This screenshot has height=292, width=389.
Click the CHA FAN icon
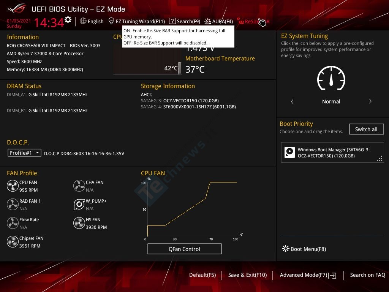pyautogui.click(x=79, y=186)
